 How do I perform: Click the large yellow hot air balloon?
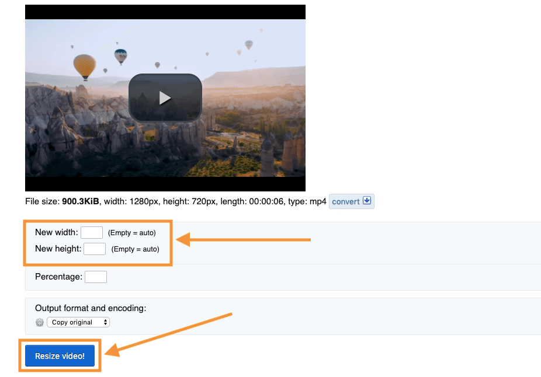tap(85, 65)
